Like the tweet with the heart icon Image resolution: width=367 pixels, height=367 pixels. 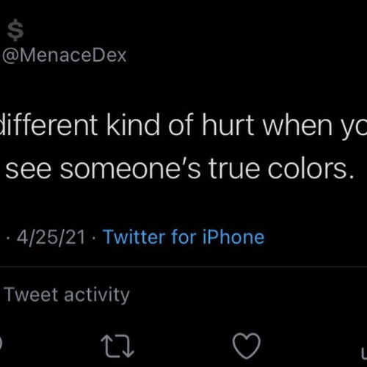coord(247,346)
